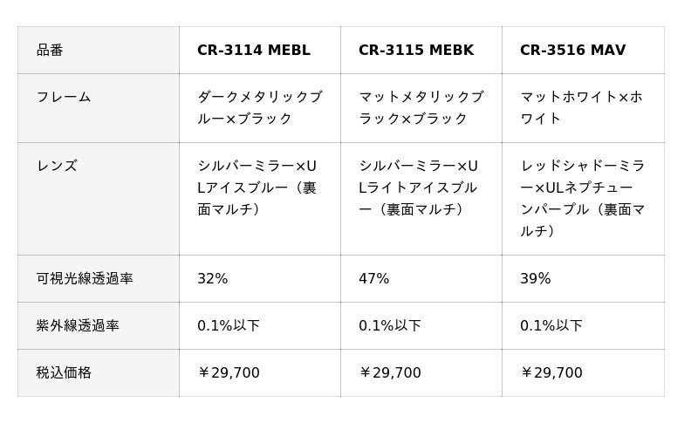Click the 39% transmittance value
This screenshot has width=698, height=423.
[x=536, y=279]
